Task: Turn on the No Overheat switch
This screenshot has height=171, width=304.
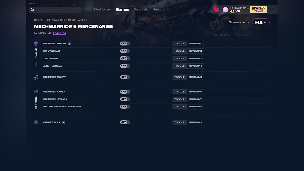Action: click(x=125, y=51)
